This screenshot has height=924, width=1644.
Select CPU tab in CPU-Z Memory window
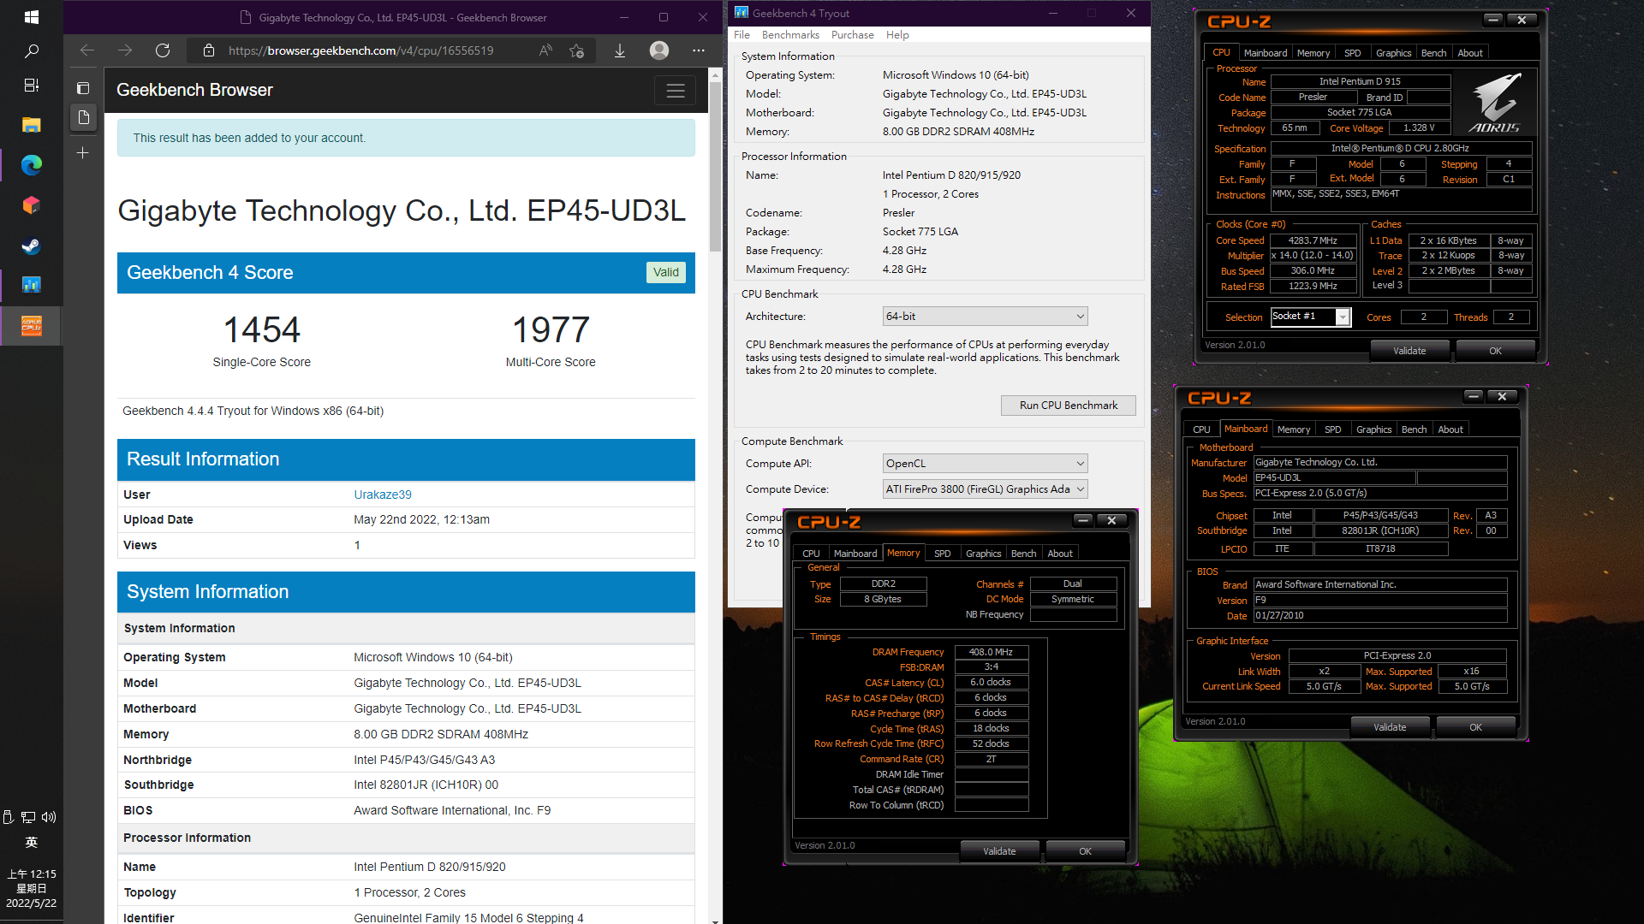point(811,554)
